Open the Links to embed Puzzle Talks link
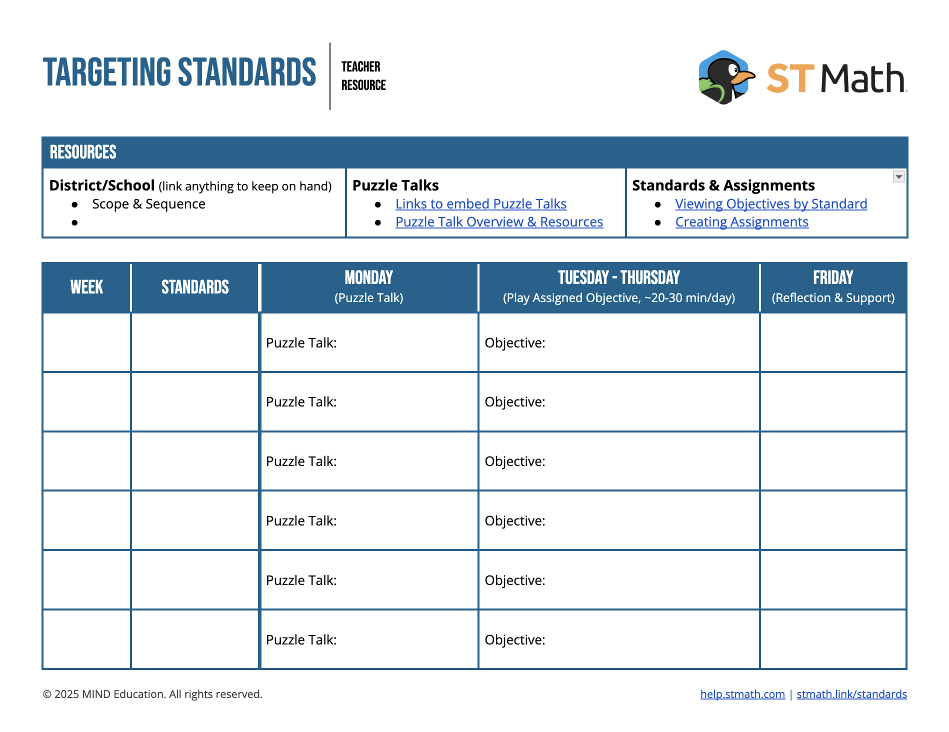 480,204
